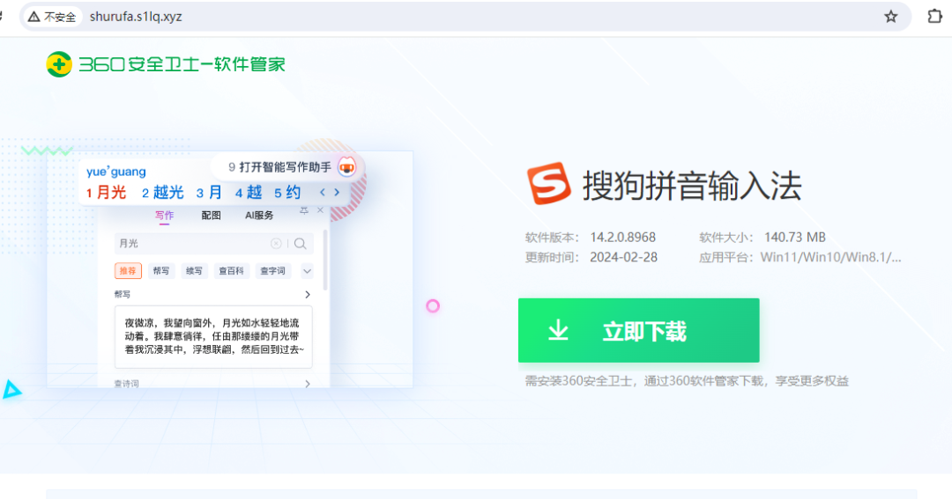The image size is (952, 499).
Task: Switch to the 配图 tab
Action: pyautogui.click(x=212, y=216)
